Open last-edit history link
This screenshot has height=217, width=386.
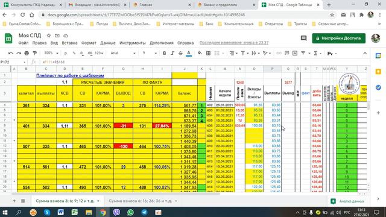(x=234, y=43)
